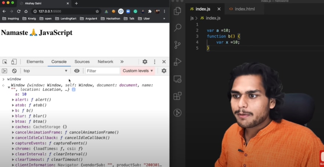324x167 pixels.
Task: Collapse the Window object triangle
Action: tap(9, 87)
